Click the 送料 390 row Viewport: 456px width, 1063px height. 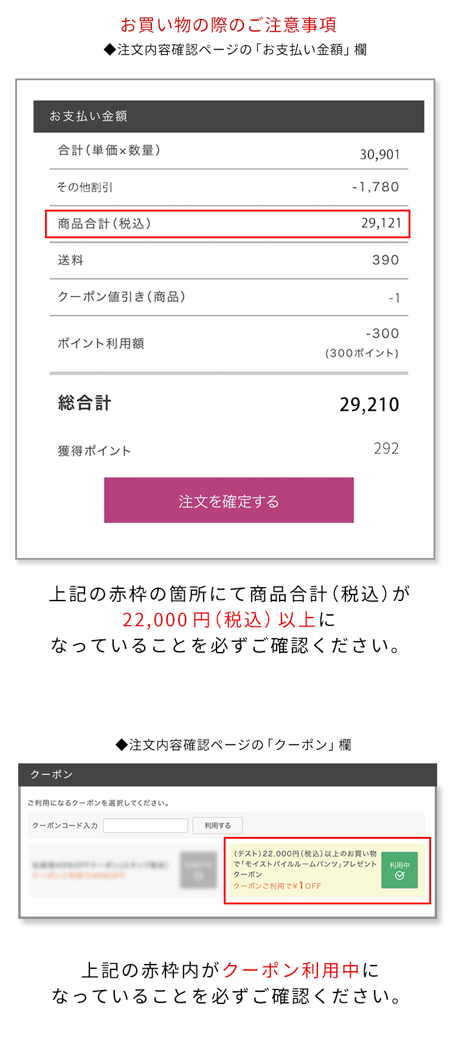tap(229, 260)
